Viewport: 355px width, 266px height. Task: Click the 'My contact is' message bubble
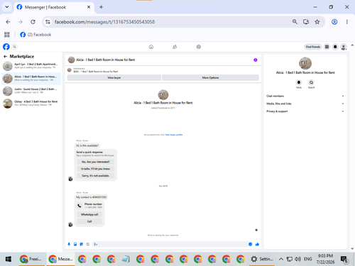(x=92, y=197)
